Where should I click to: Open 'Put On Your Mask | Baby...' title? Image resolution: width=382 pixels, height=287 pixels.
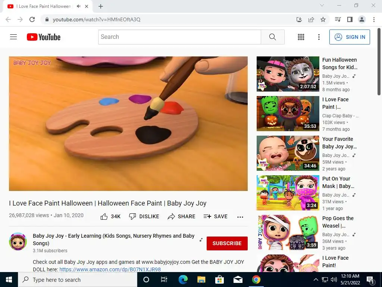[338, 182]
